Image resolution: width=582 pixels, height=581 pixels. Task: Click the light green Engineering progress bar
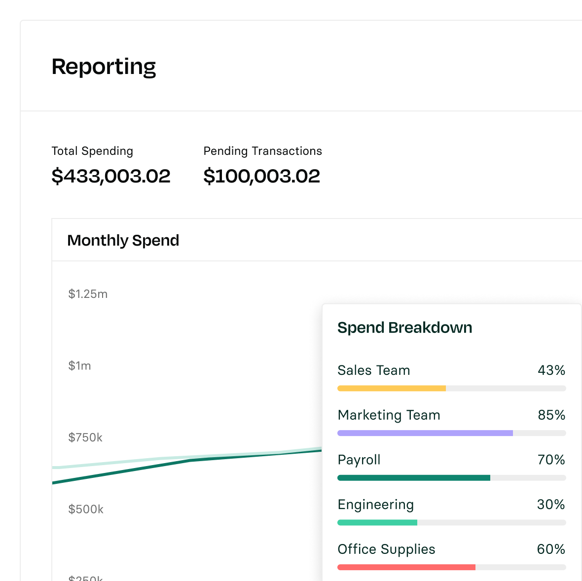click(x=377, y=522)
